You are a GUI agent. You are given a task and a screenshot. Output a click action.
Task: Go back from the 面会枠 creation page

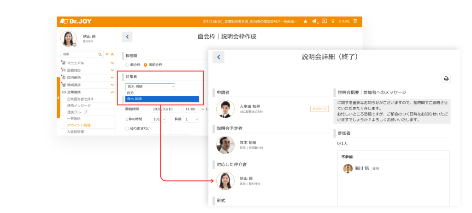point(128,37)
